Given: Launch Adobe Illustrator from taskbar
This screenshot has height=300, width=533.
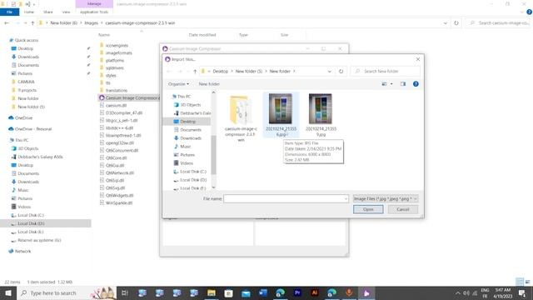Looking at the screenshot, I should [315, 292].
